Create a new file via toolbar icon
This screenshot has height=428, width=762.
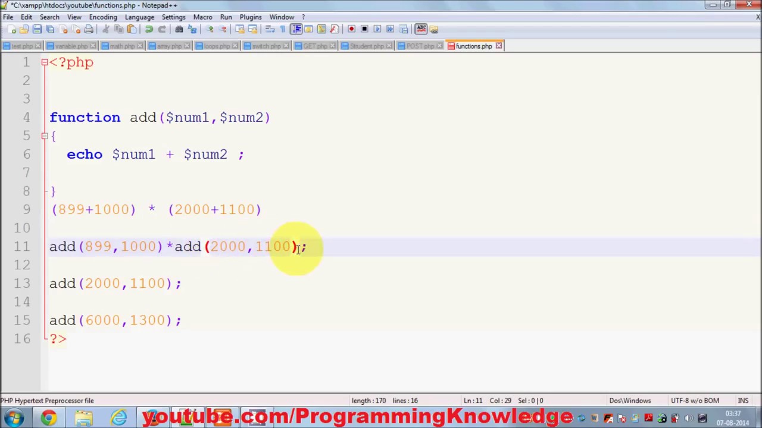click(12, 29)
